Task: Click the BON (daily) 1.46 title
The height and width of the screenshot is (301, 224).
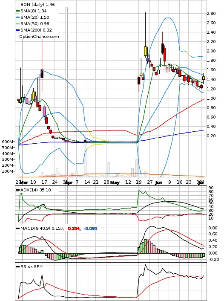Action: (37, 4)
